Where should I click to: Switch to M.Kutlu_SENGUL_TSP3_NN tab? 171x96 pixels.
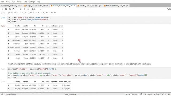coord(116,6)
